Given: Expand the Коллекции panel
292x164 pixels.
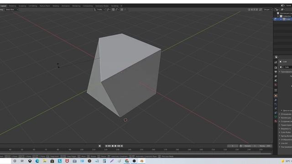Looking at the screenshot, I should pos(280,118).
